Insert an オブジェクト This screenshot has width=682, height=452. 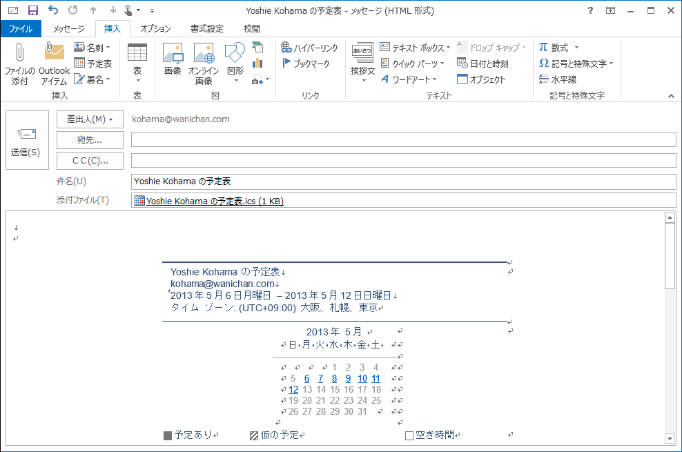tap(481, 79)
